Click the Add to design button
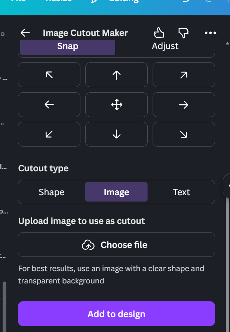The width and height of the screenshot is (230, 332). tap(116, 314)
